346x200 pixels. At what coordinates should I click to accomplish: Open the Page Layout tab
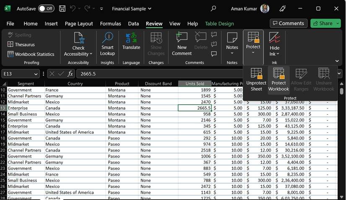tap(79, 24)
